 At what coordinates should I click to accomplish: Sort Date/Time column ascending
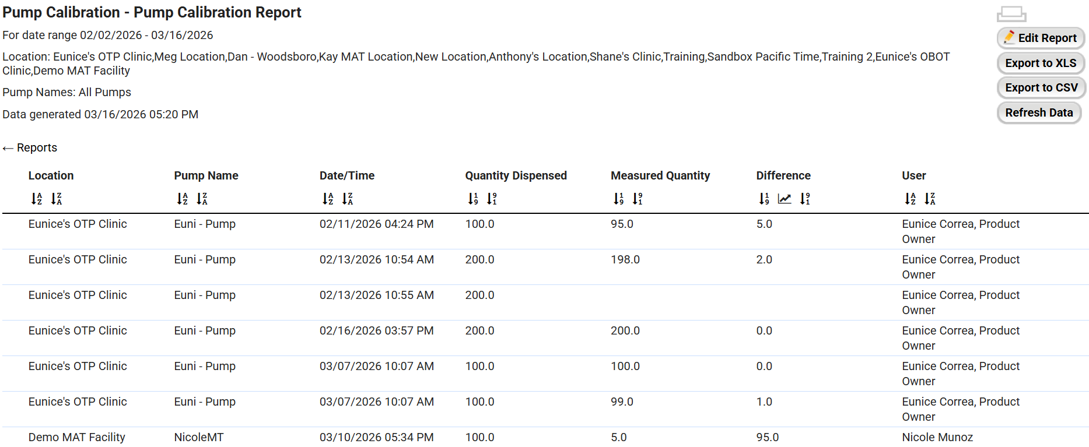pos(328,199)
